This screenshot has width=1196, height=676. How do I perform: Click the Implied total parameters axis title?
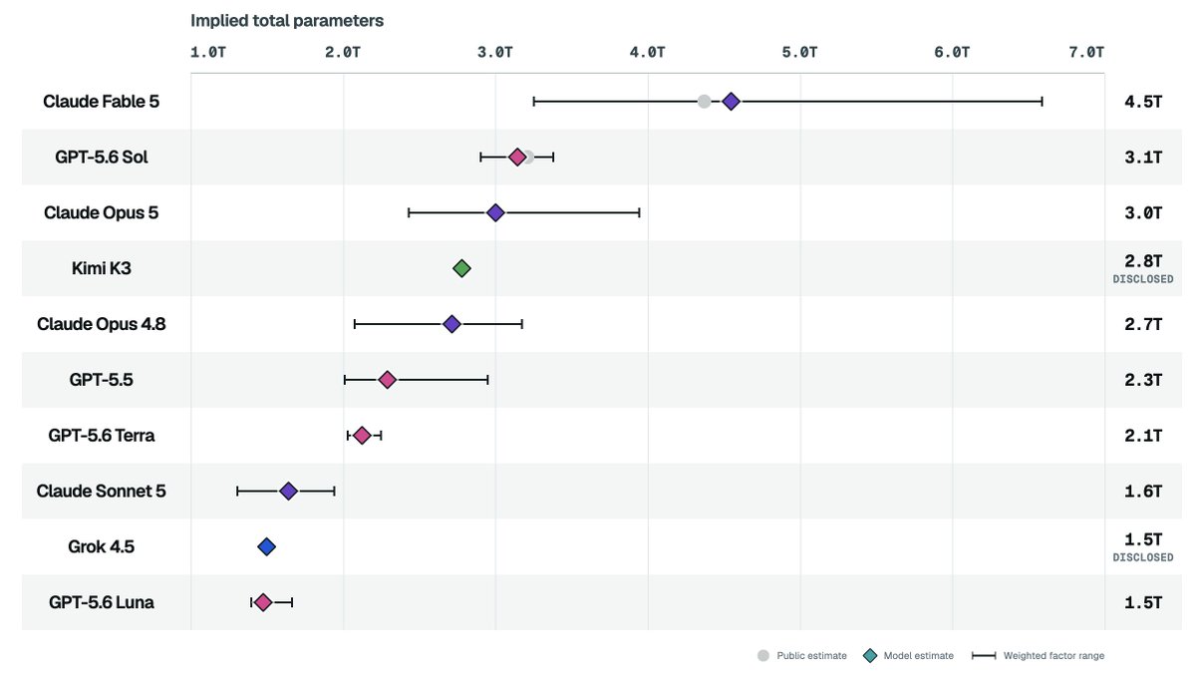(287, 20)
